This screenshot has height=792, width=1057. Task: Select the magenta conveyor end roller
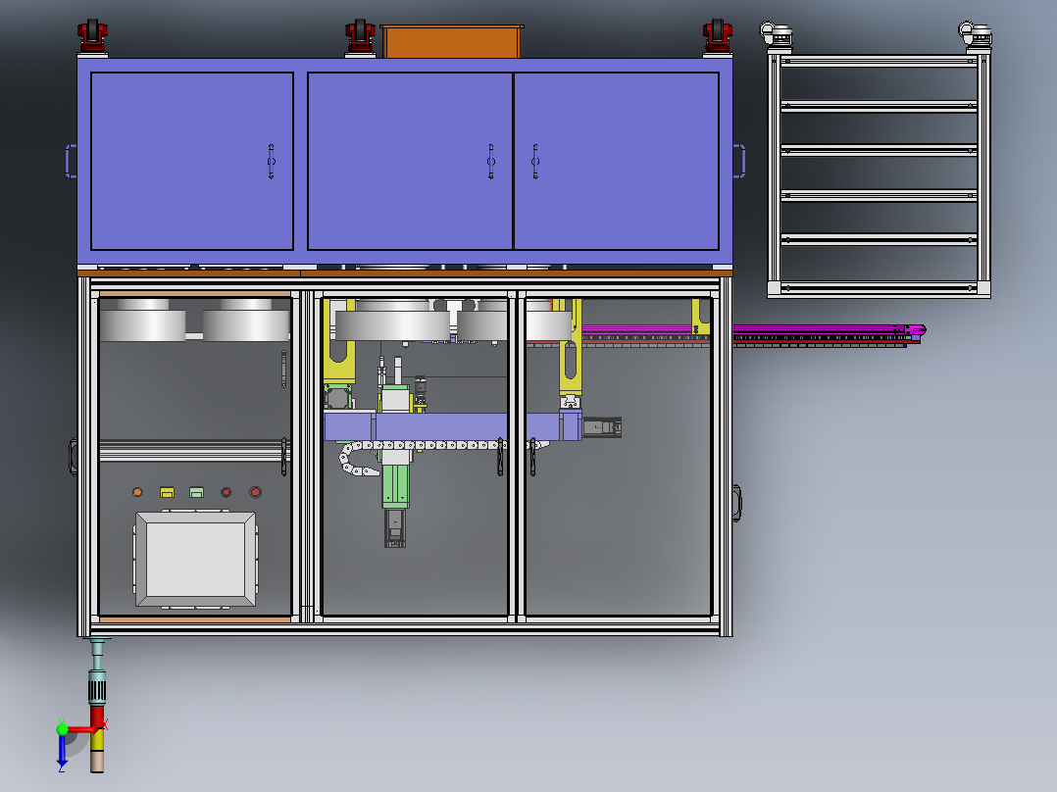click(x=916, y=329)
